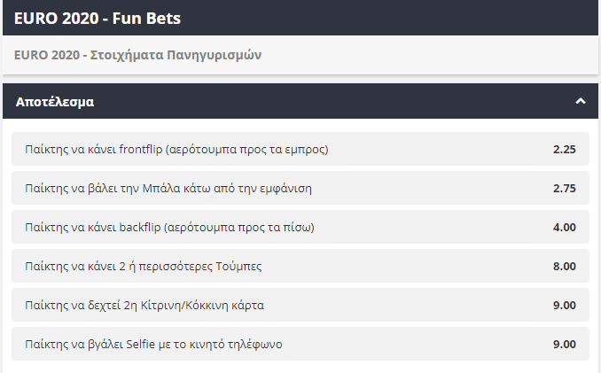Pick the 4.00 odds for backflip bet
The height and width of the screenshot is (373, 601).
(x=564, y=227)
